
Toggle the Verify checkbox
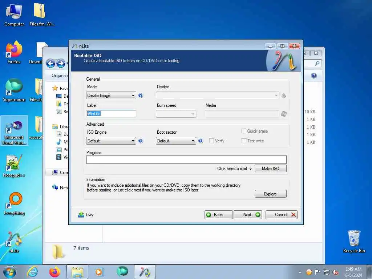[x=211, y=141]
